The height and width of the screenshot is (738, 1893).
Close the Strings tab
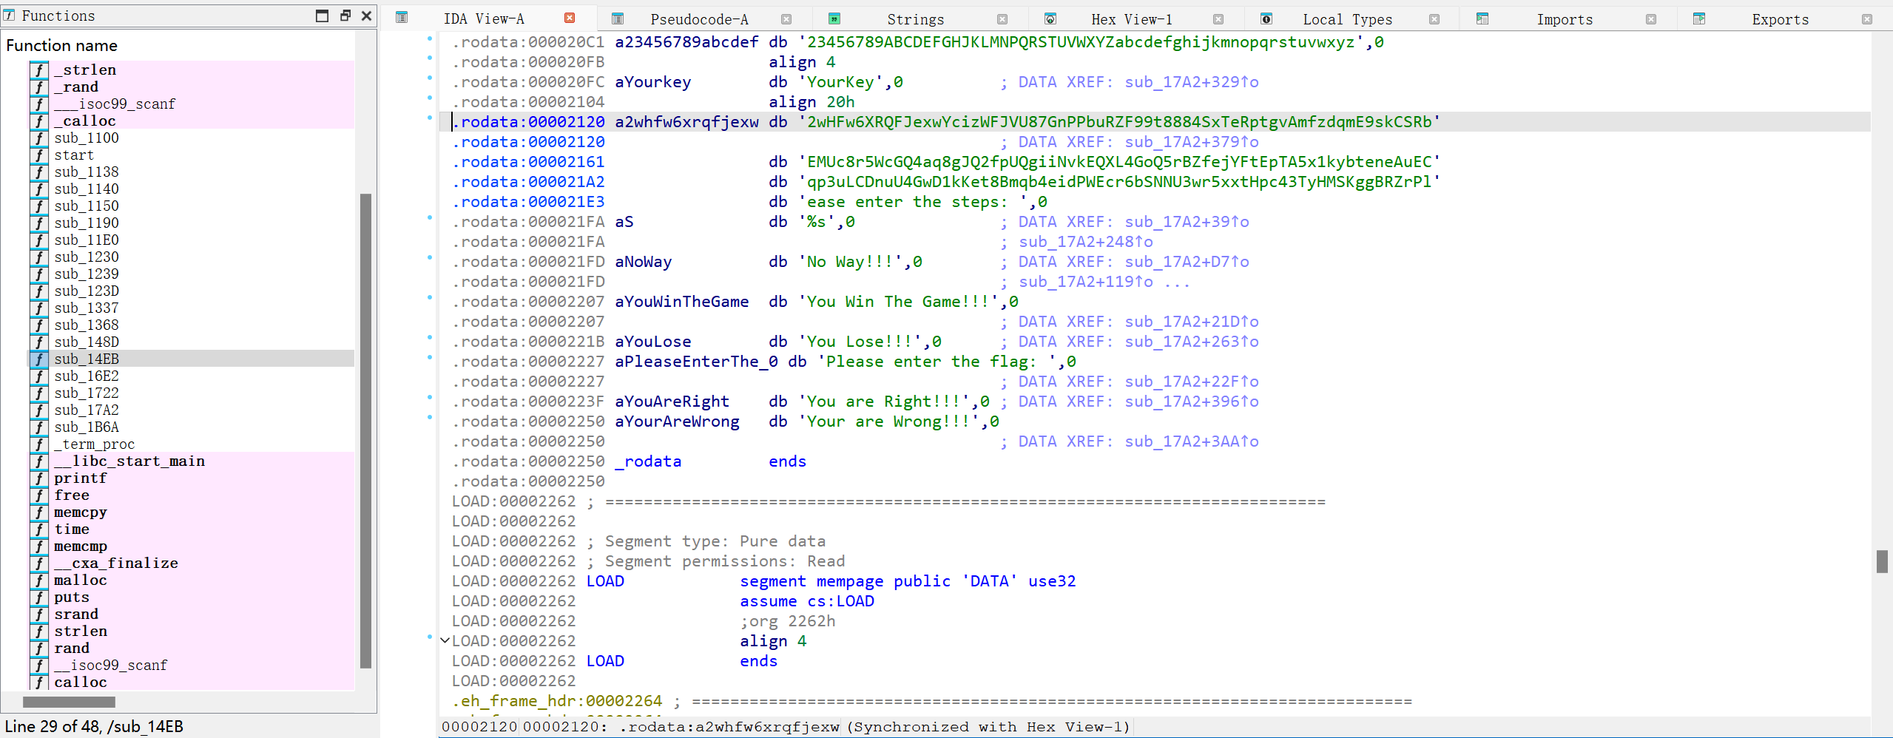pos(1002,19)
